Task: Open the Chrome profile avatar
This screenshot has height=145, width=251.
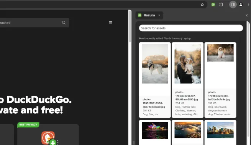Action: pyautogui.click(x=241, y=5)
